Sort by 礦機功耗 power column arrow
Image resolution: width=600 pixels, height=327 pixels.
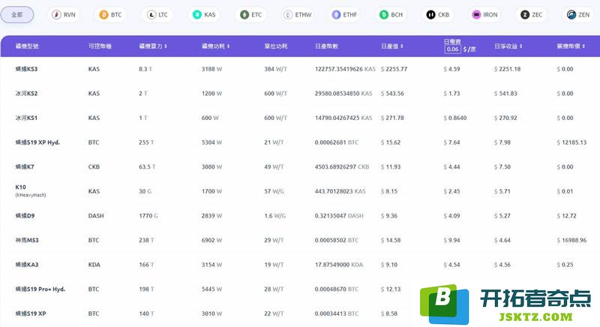[229, 46]
